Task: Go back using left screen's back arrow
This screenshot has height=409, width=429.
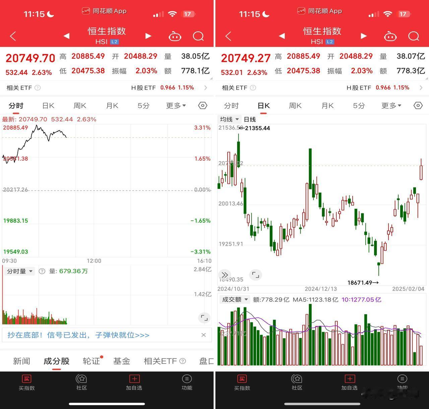Action: click(13, 36)
